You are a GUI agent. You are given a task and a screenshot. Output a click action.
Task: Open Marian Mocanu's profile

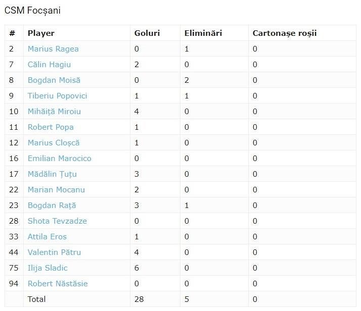56,190
